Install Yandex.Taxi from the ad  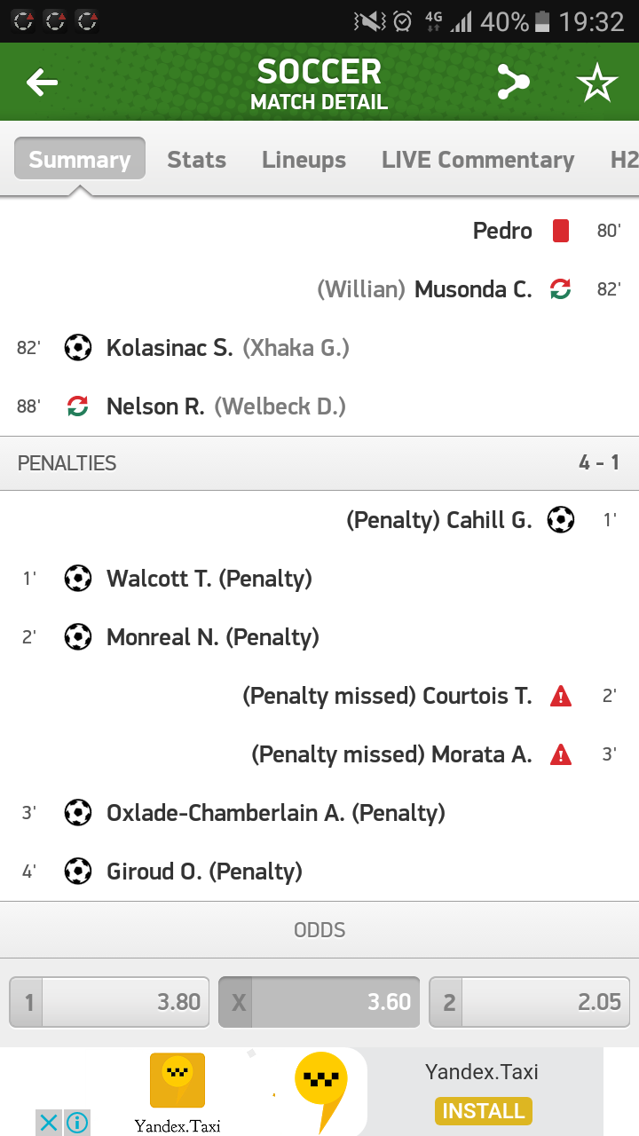click(x=483, y=1110)
